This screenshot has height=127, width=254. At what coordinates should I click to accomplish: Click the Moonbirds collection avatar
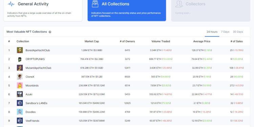coord(20,85)
